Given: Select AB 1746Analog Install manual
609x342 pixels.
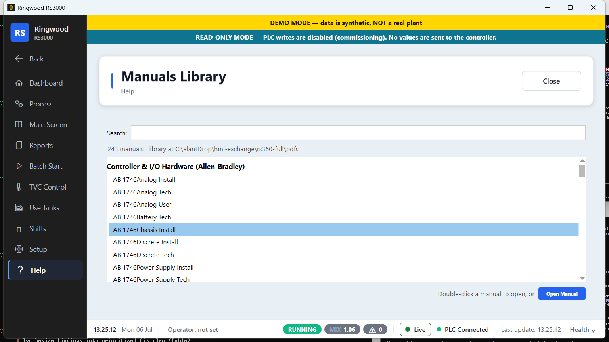Looking at the screenshot, I should 344,180.
